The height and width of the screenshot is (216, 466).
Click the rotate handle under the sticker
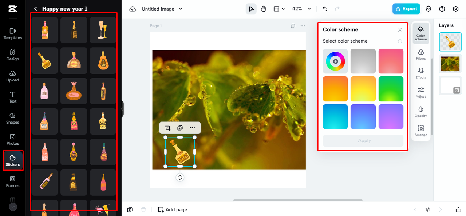point(180,177)
